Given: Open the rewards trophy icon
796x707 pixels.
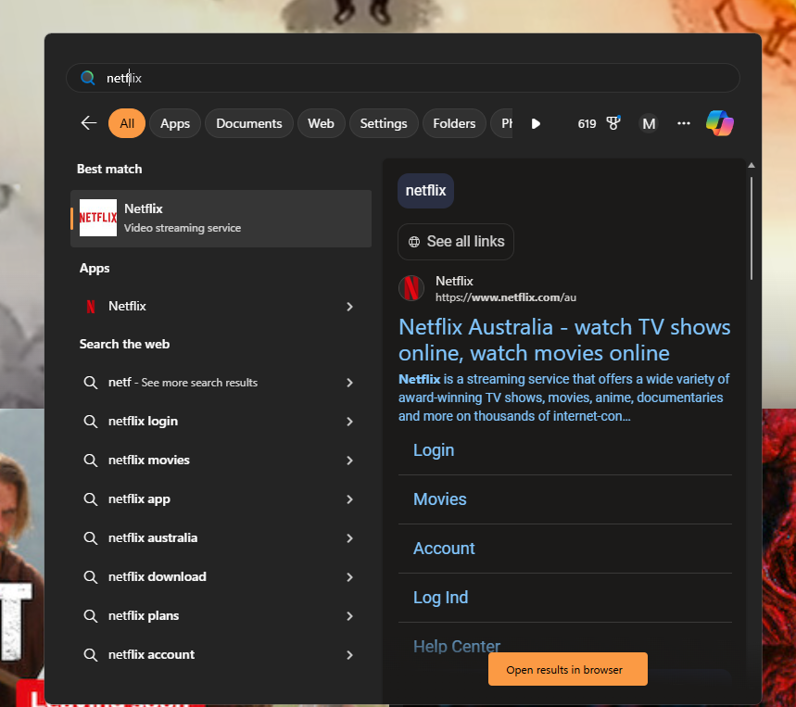Looking at the screenshot, I should tap(613, 123).
